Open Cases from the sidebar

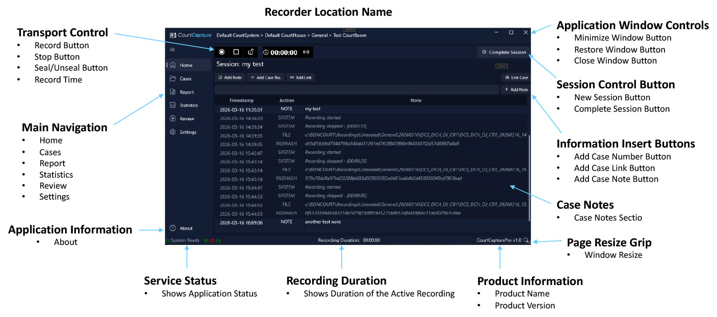[x=185, y=79]
